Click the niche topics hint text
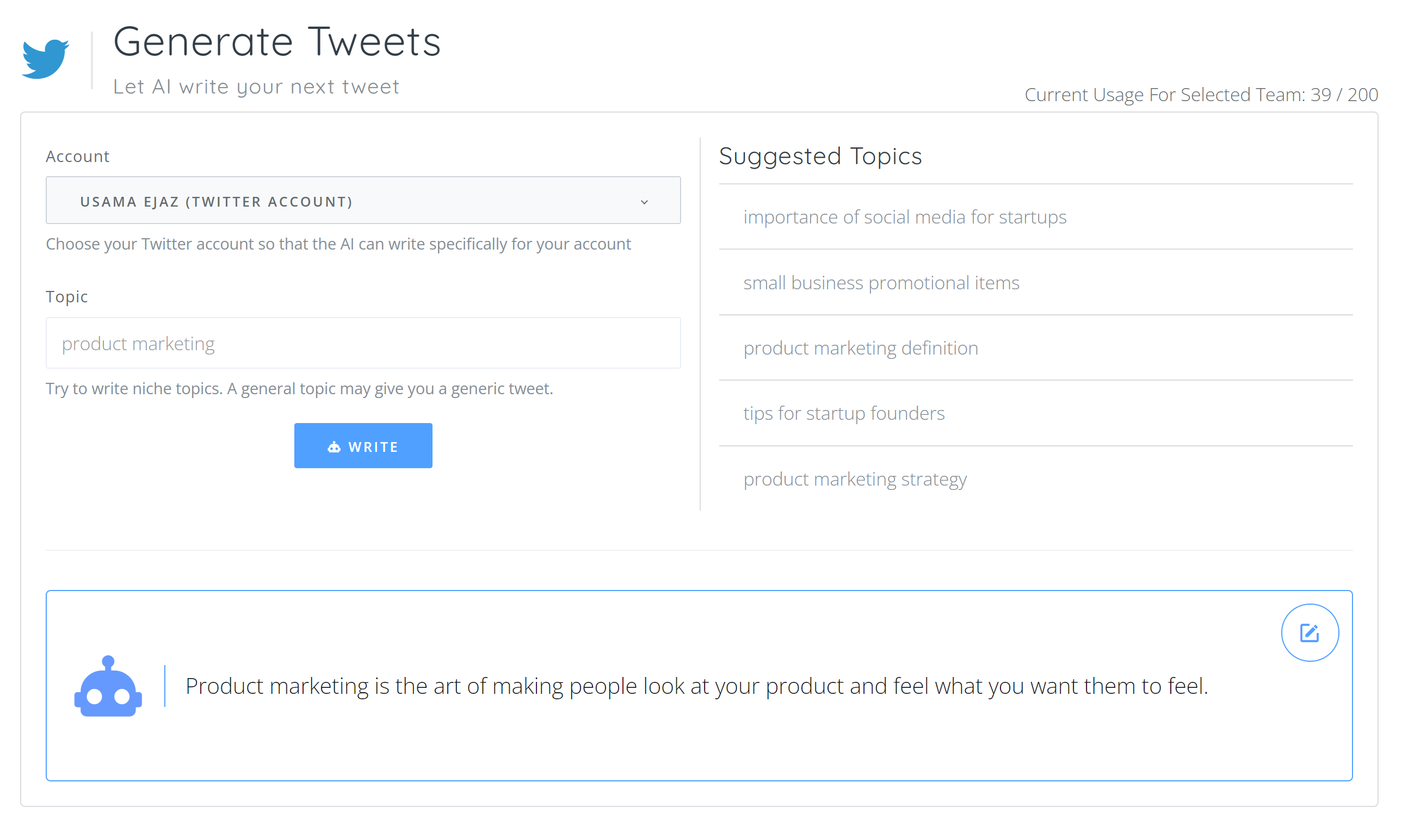 coord(299,389)
